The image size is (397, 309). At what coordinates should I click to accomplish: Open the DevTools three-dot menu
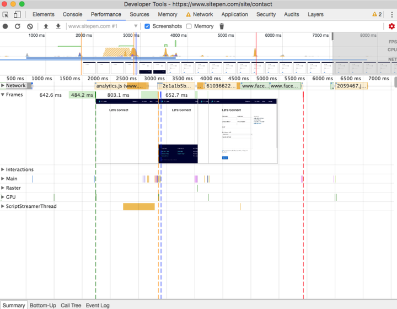coord(391,15)
